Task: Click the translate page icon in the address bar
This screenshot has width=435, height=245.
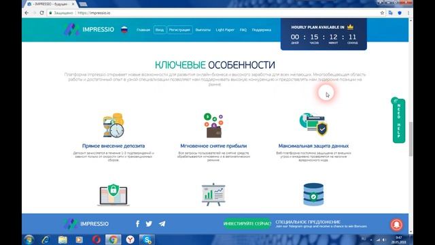Action: (391, 13)
